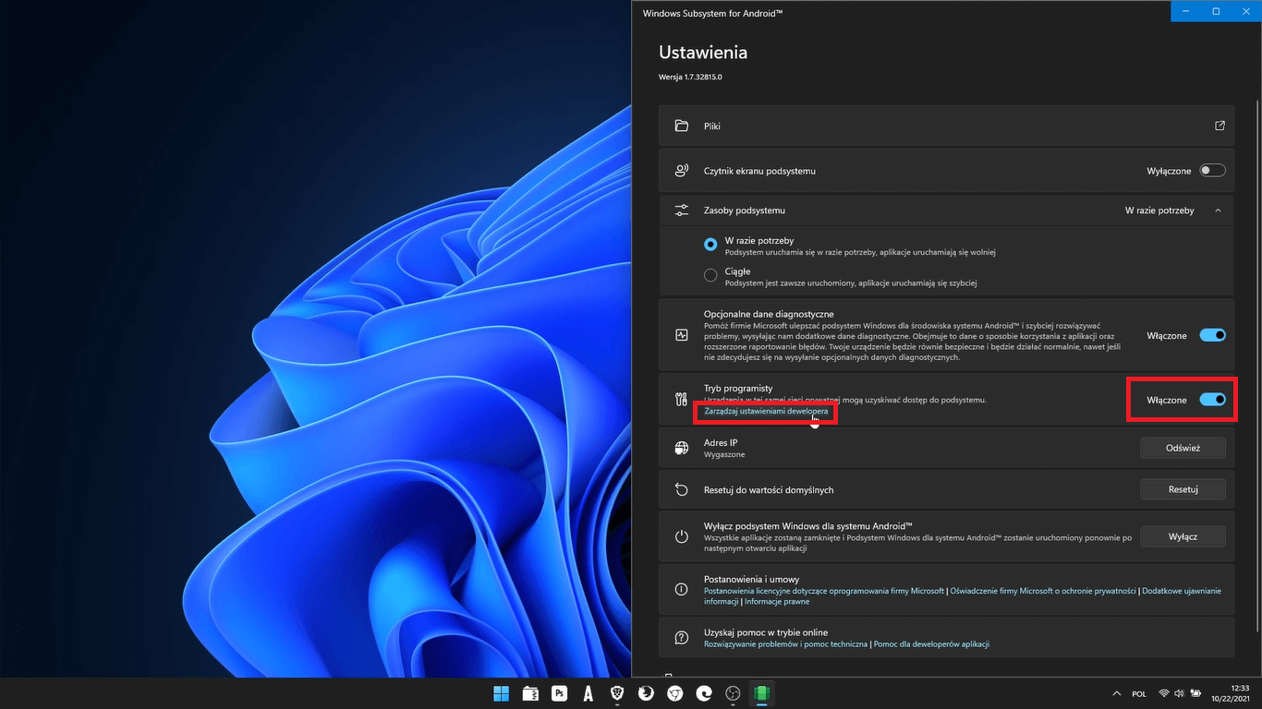Open 'Postanowienia licencyjne dotyczące oprogramowania firmy Microsoft' link
Image resolution: width=1262 pixels, height=709 pixels.
click(824, 591)
